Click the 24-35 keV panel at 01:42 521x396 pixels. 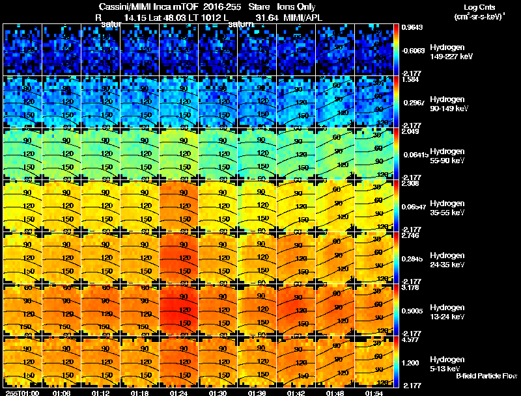[296, 257]
